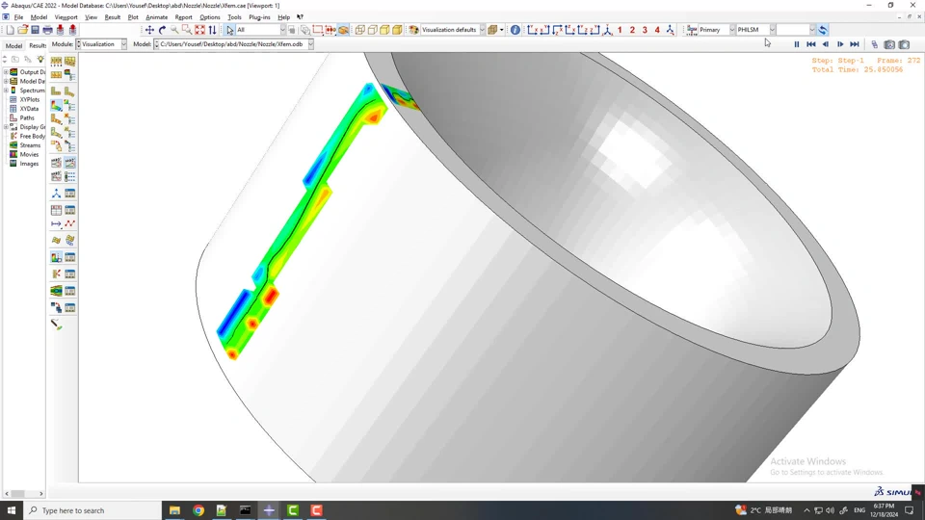This screenshot has width=925, height=520.
Task: Click the Create XY Data icon
Action: pyautogui.click(x=56, y=210)
